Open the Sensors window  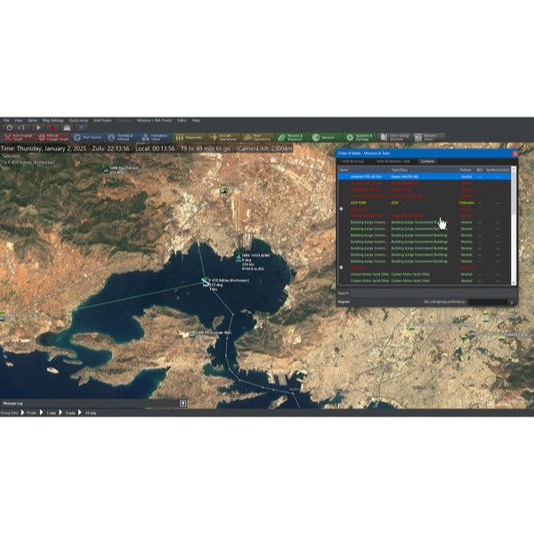(326, 137)
